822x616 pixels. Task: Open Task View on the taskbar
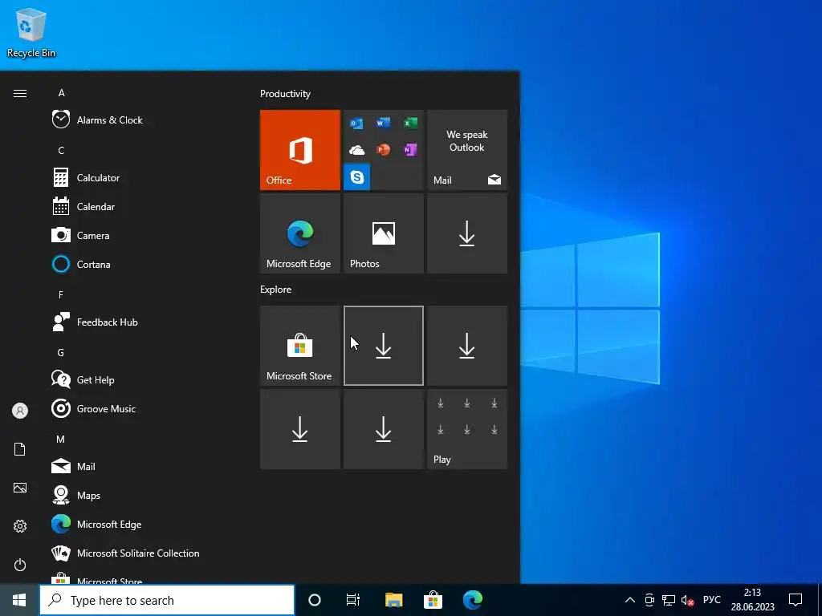tap(353, 600)
